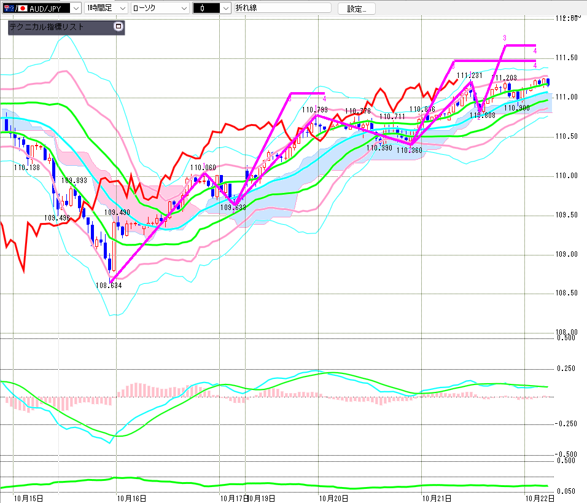The width and height of the screenshot is (587, 503).
Task: Click the 10月20日 date label
Action: (x=333, y=499)
